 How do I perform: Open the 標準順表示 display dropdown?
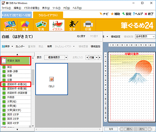[56, 57]
